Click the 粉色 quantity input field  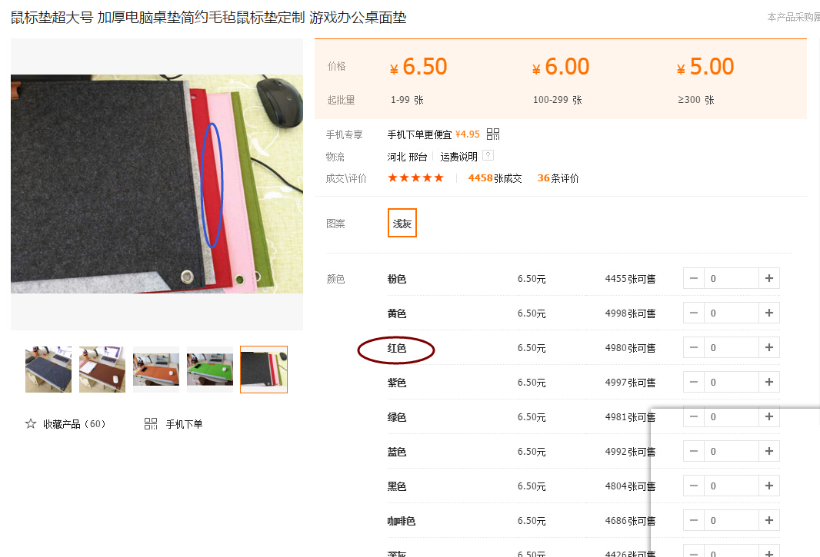(x=732, y=278)
